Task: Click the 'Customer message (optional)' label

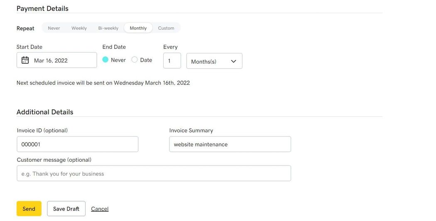Action: (x=54, y=160)
